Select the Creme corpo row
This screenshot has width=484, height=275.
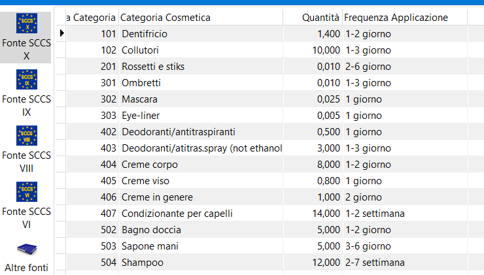[x=267, y=165]
